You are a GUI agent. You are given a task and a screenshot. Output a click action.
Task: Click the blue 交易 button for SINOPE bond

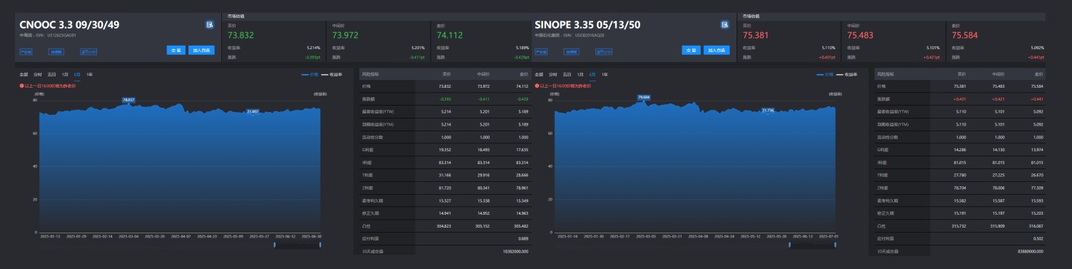692,51
